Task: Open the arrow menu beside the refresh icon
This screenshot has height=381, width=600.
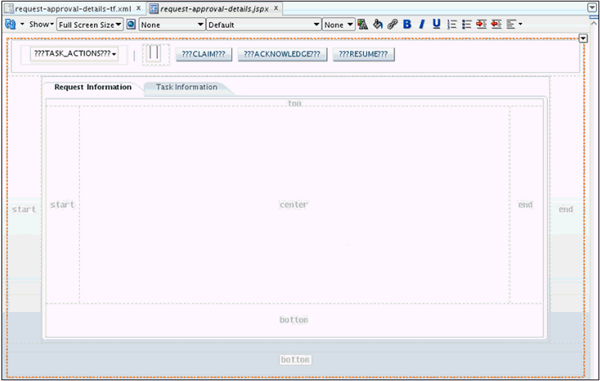Action: click(22, 24)
